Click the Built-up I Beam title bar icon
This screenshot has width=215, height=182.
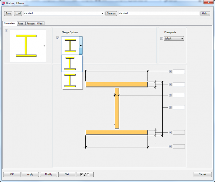(3, 3)
